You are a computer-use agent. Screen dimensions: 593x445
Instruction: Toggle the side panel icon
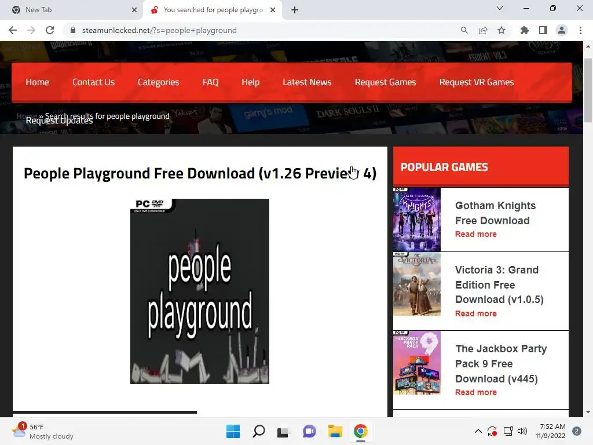[543, 30]
